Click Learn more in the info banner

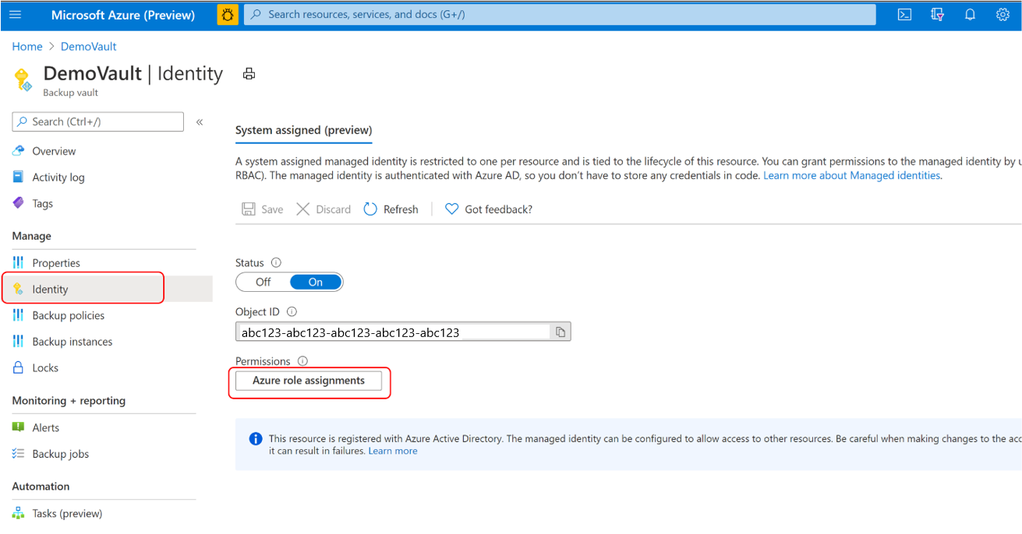[x=393, y=451]
